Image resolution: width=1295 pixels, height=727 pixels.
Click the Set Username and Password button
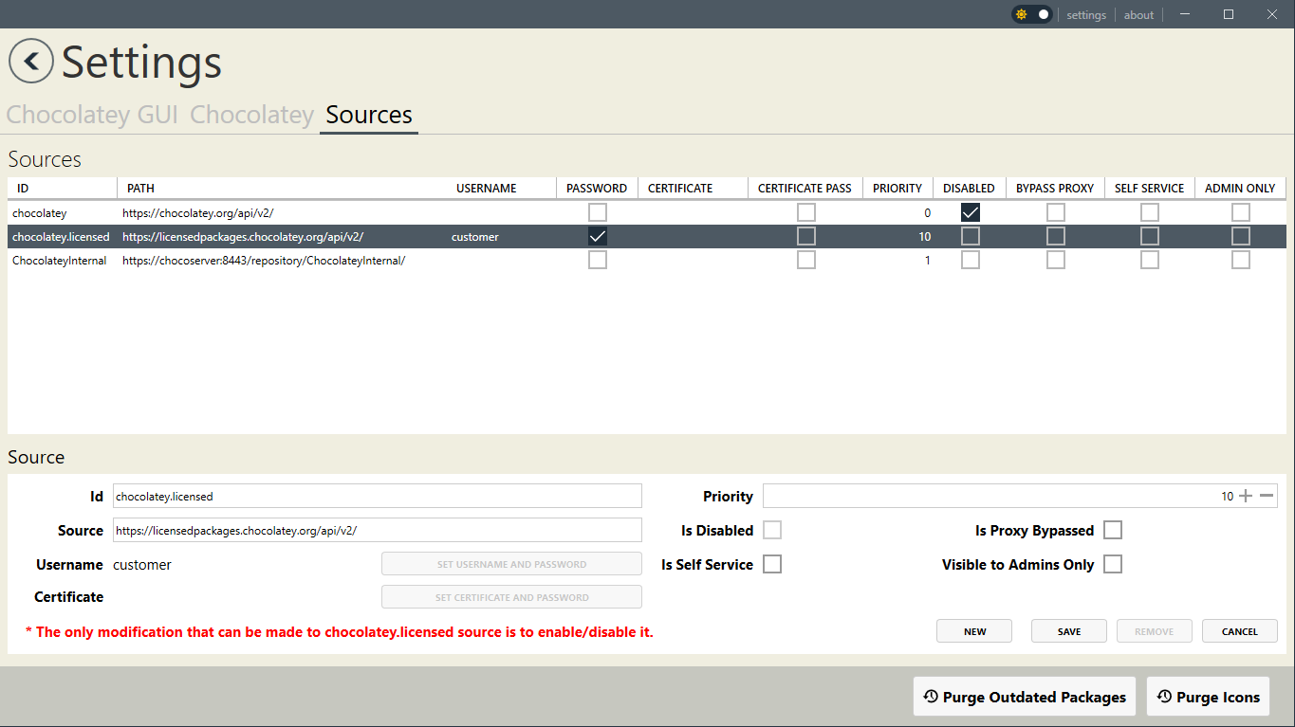click(x=511, y=564)
